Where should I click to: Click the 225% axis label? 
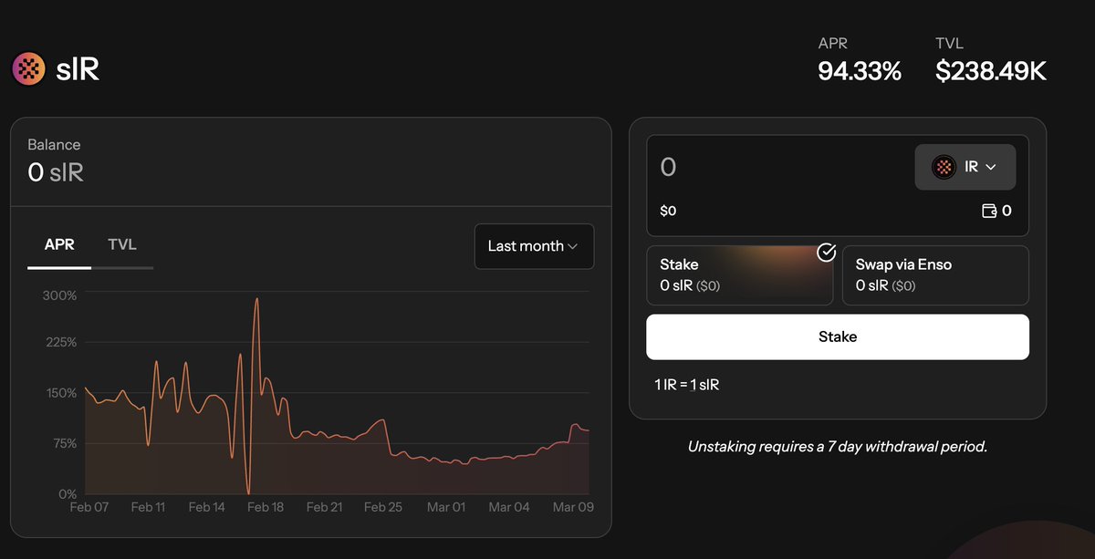[60, 342]
